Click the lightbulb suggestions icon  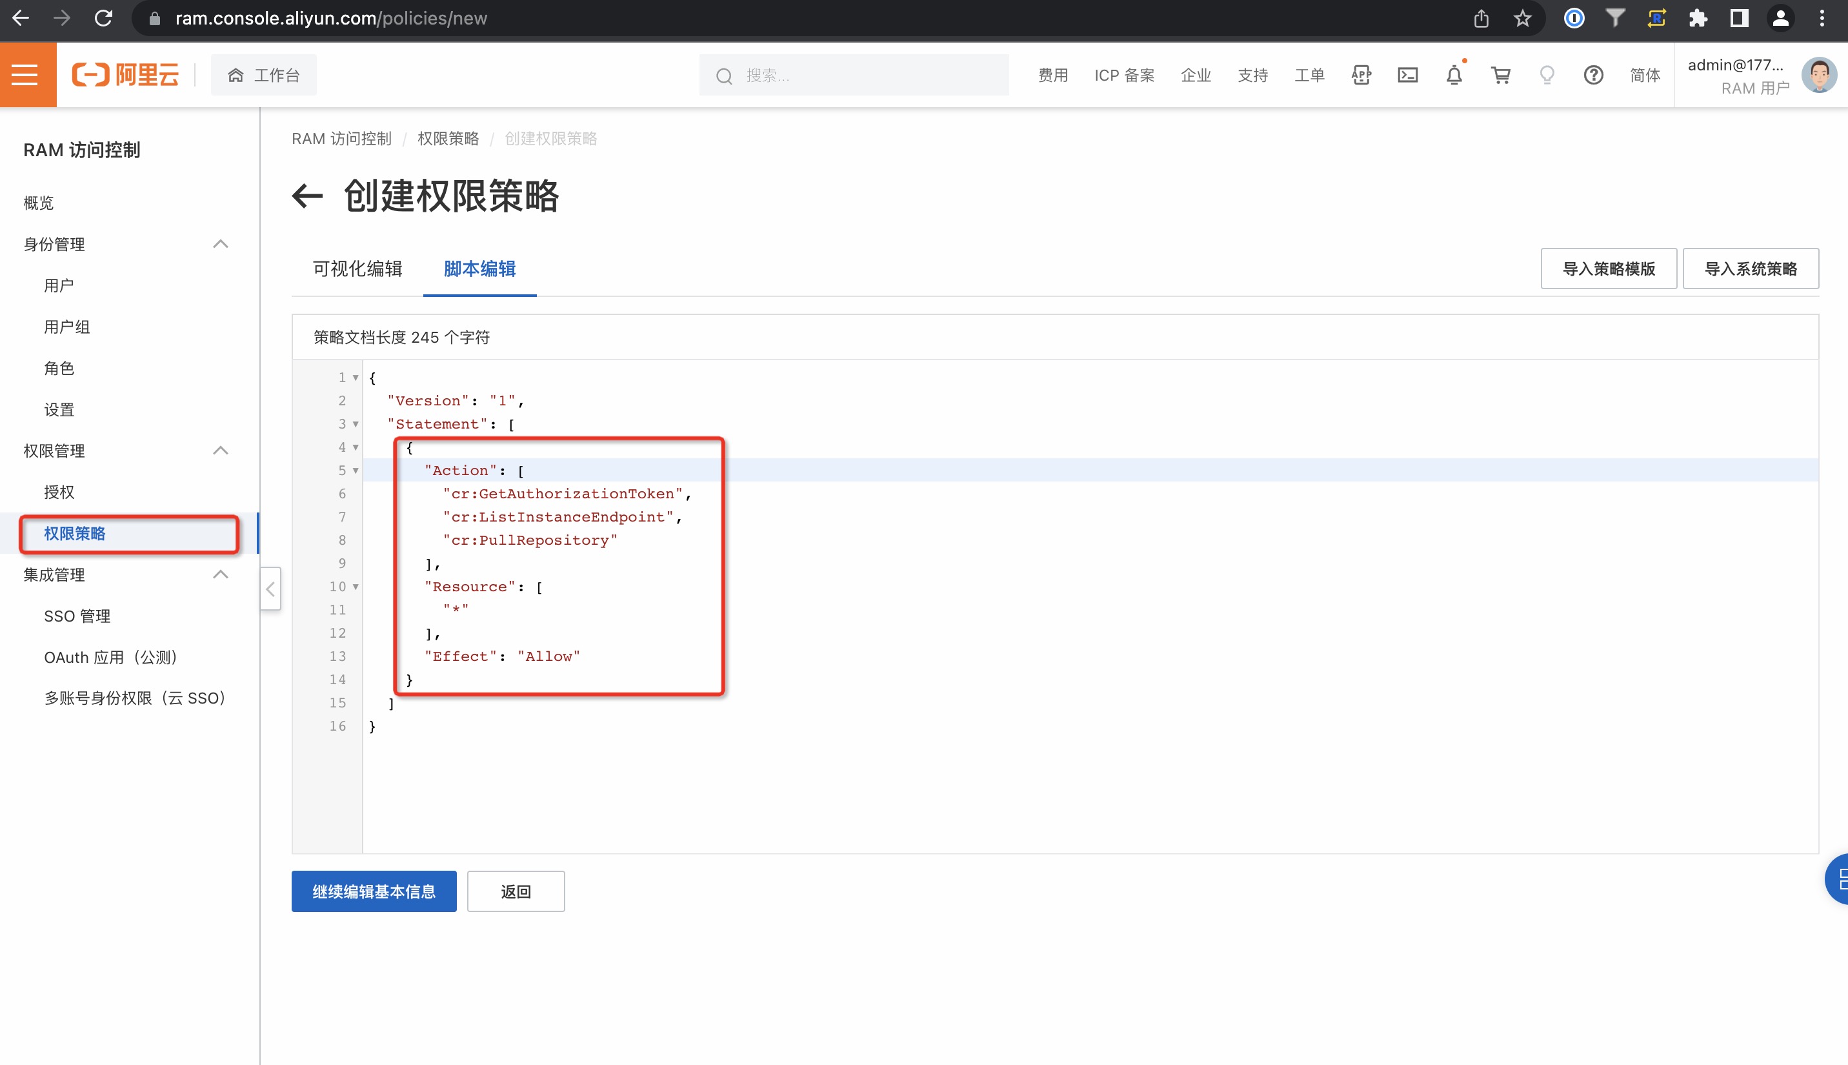[x=1546, y=75]
